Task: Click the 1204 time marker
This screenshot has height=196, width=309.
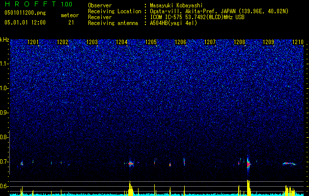Action: point(122,42)
